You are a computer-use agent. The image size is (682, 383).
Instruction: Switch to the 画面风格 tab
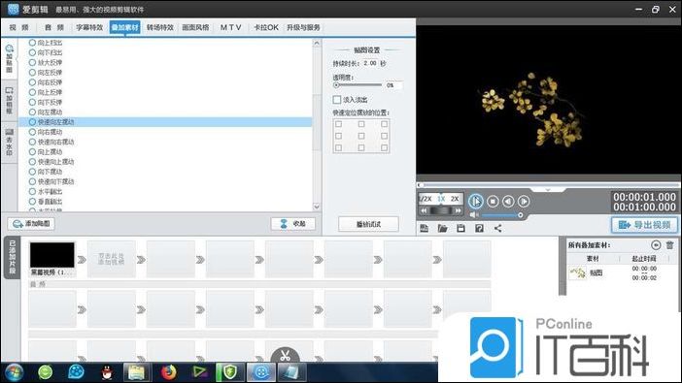(195, 27)
